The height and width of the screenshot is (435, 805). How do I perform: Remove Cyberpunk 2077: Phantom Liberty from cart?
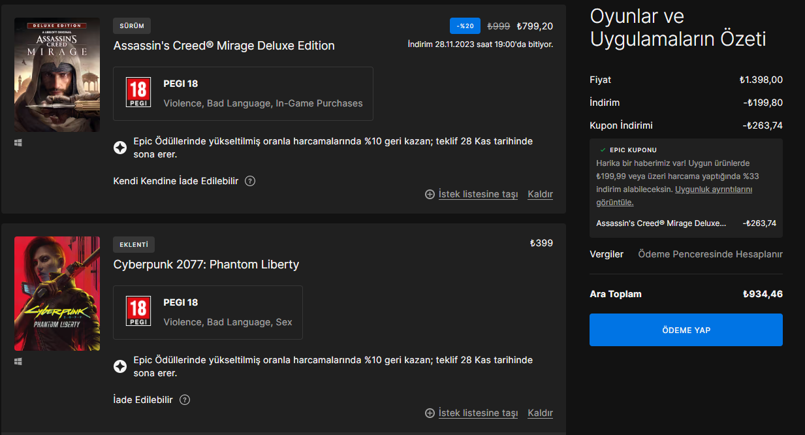tap(540, 413)
